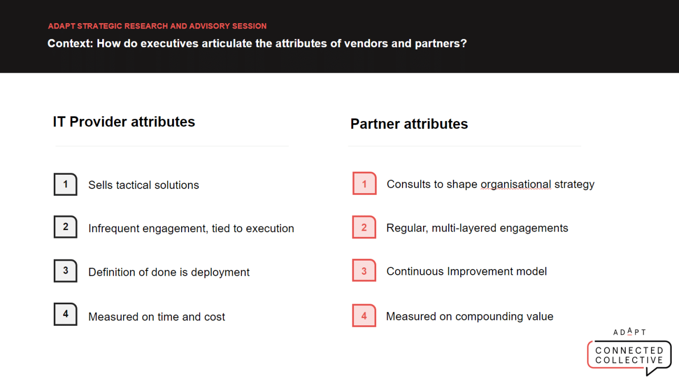The height and width of the screenshot is (379, 679).
Task: Select Regular, multi-layered engagements text
Action: (477, 228)
